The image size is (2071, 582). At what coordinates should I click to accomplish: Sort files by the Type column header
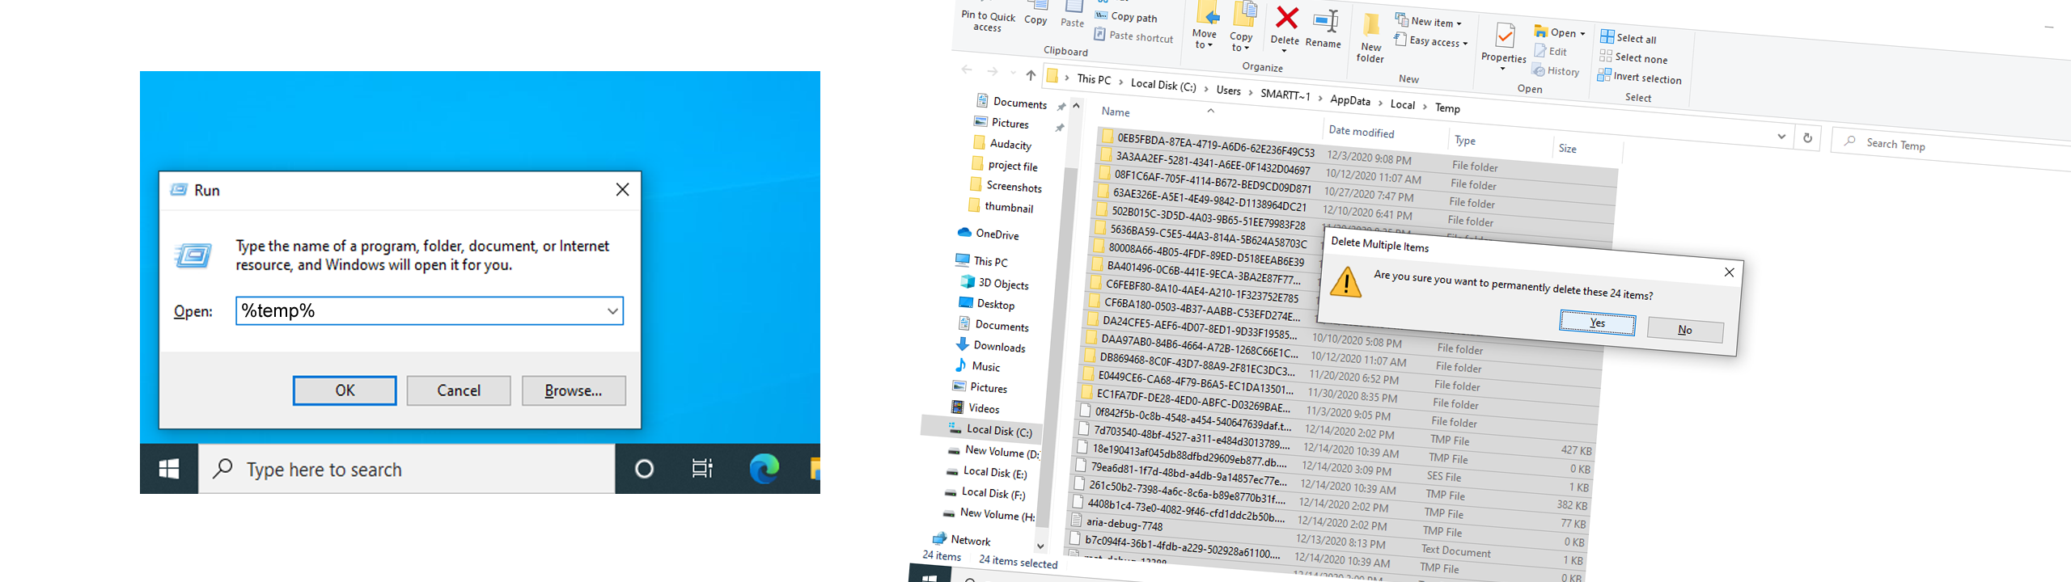(x=1465, y=140)
